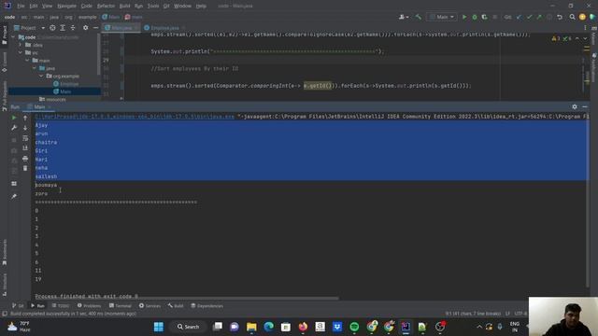Viewport: 598px width, 336px height.
Task: Toggle scroll-to-end in the Run console
Action: click(25, 147)
